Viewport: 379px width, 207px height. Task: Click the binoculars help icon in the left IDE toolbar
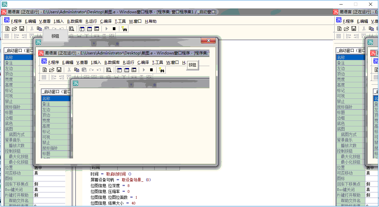(124, 29)
